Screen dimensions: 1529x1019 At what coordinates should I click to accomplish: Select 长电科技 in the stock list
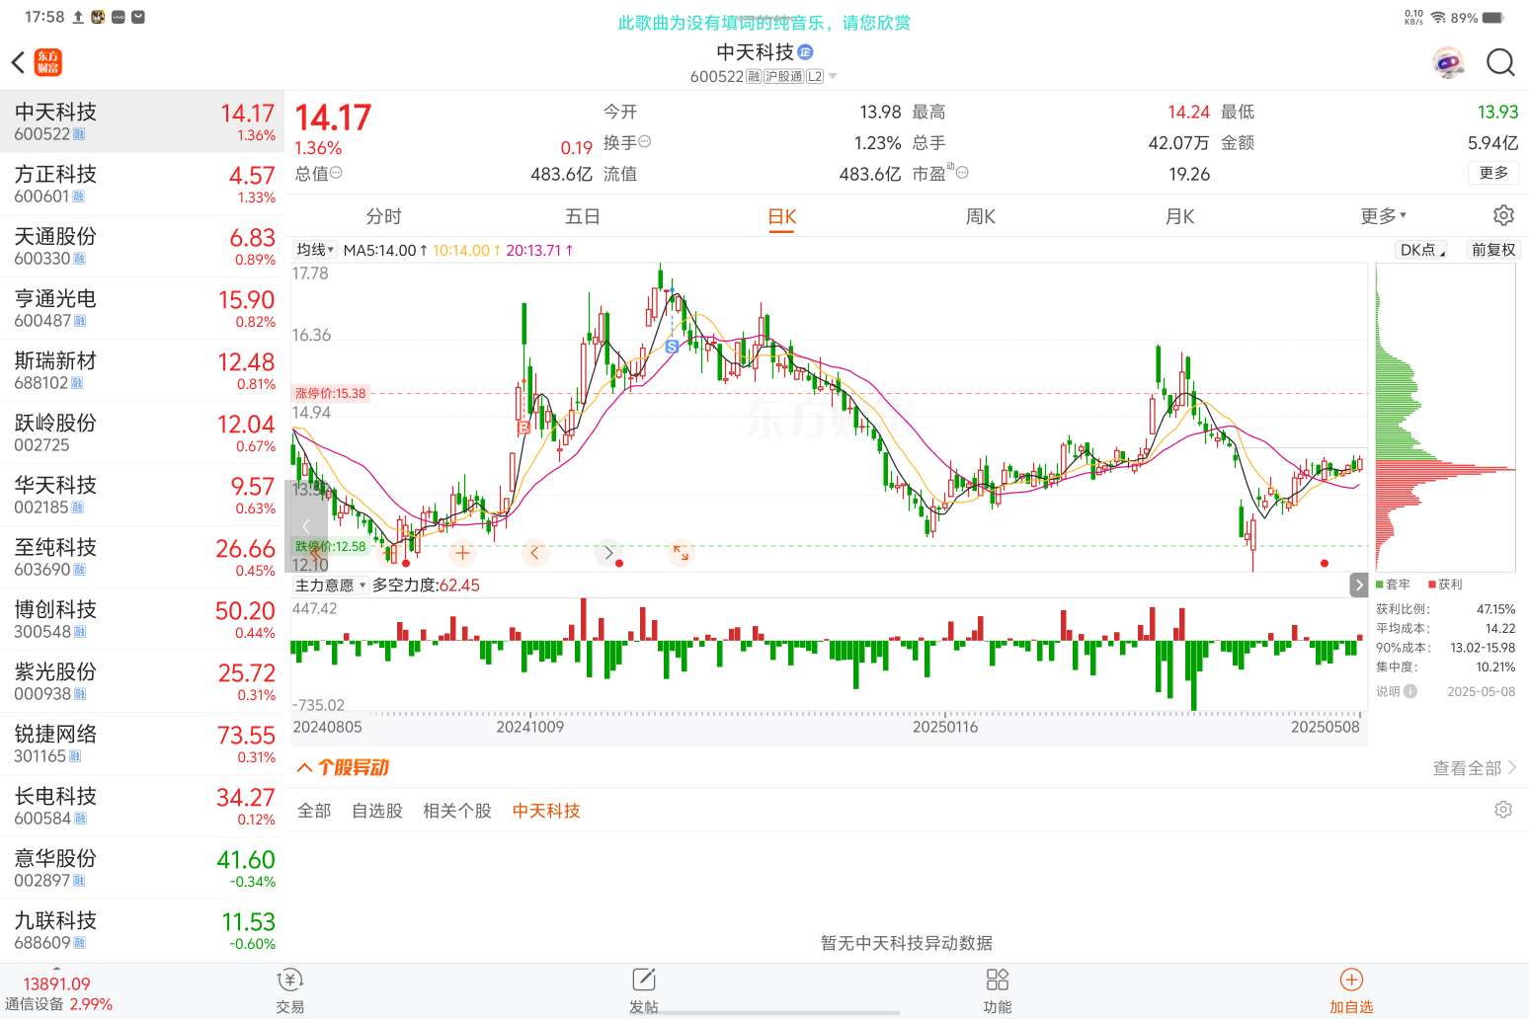point(142,806)
